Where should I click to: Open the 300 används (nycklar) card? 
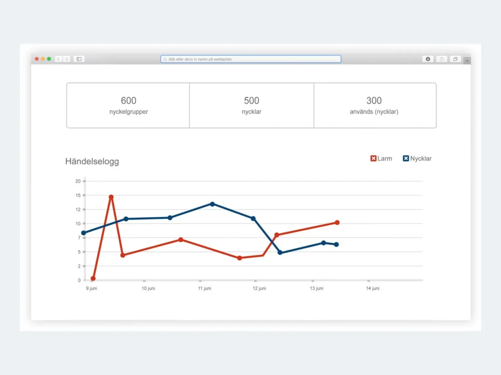pyautogui.click(x=375, y=105)
